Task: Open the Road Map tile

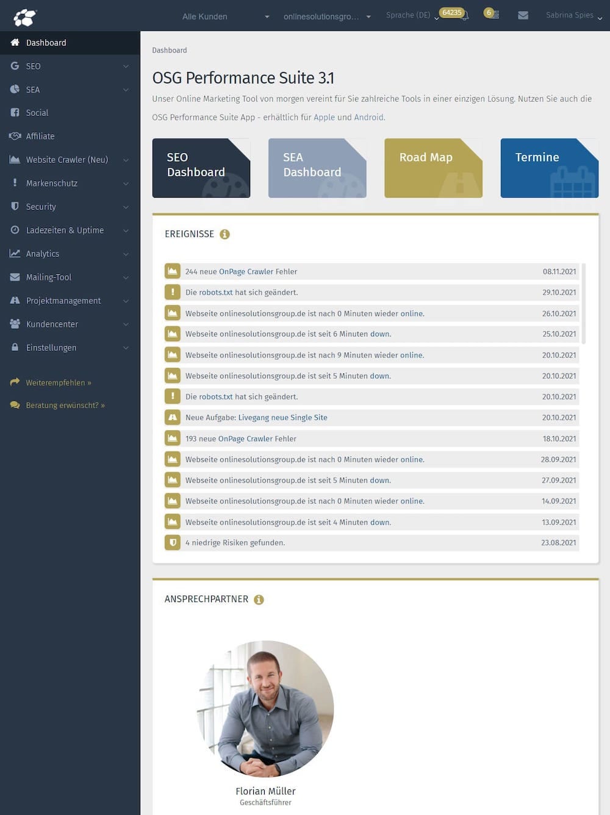Action: [433, 168]
